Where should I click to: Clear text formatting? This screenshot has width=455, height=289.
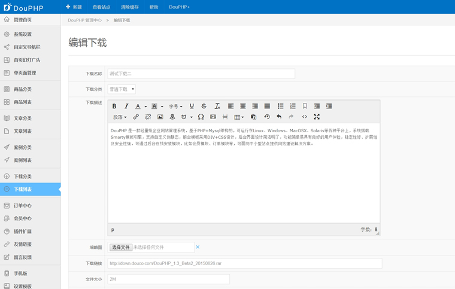[x=217, y=106]
